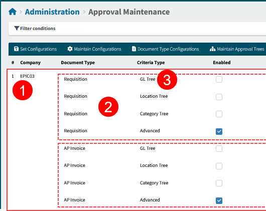Viewport: 266px width, 211px height.
Task: Open Document Type Configurations
Action: [166, 49]
